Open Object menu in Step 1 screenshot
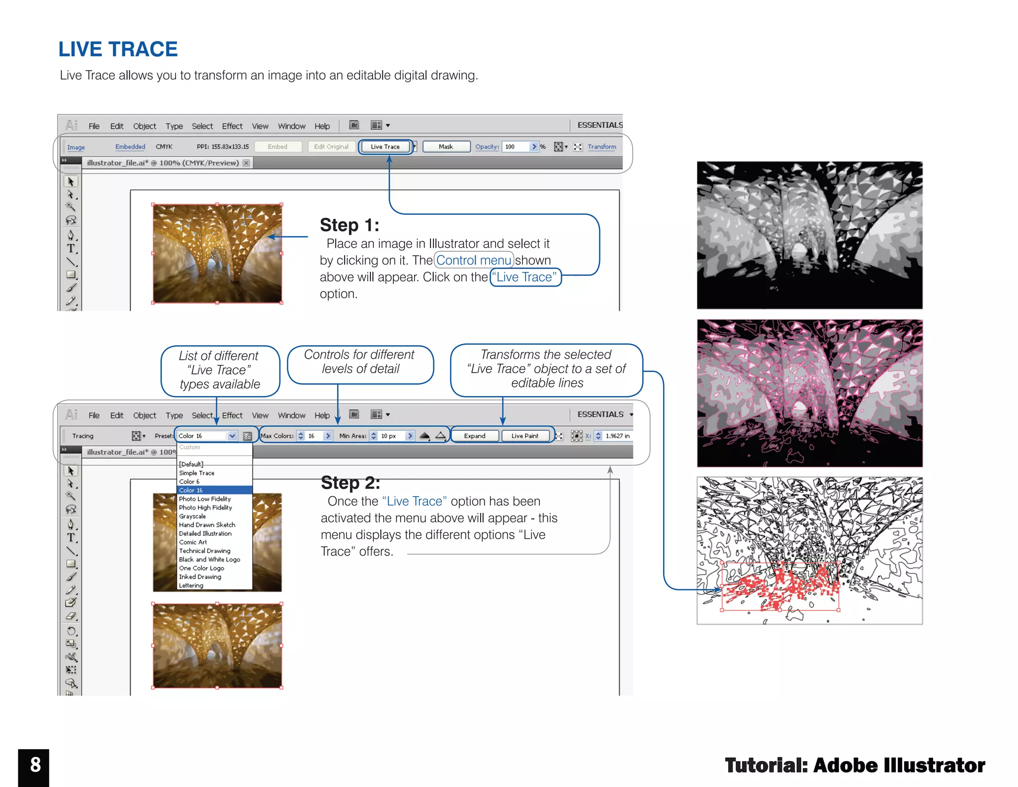This screenshot has height=787, width=1018. [145, 126]
